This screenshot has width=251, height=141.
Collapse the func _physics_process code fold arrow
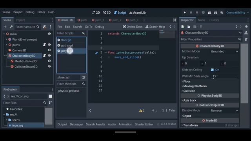(105, 52)
